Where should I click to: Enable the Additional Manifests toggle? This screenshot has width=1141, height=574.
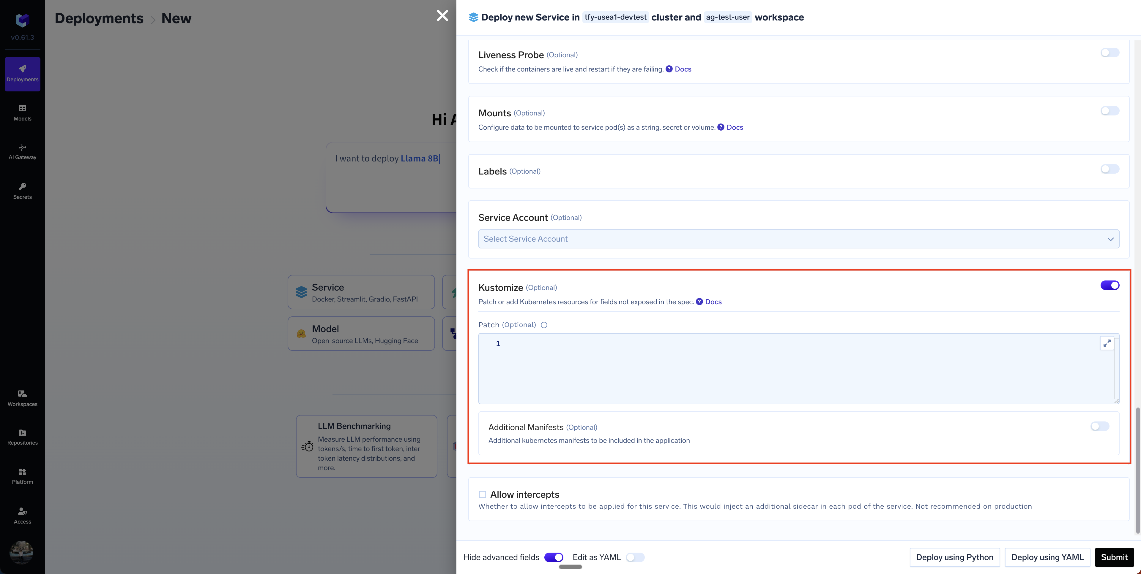tap(1100, 426)
